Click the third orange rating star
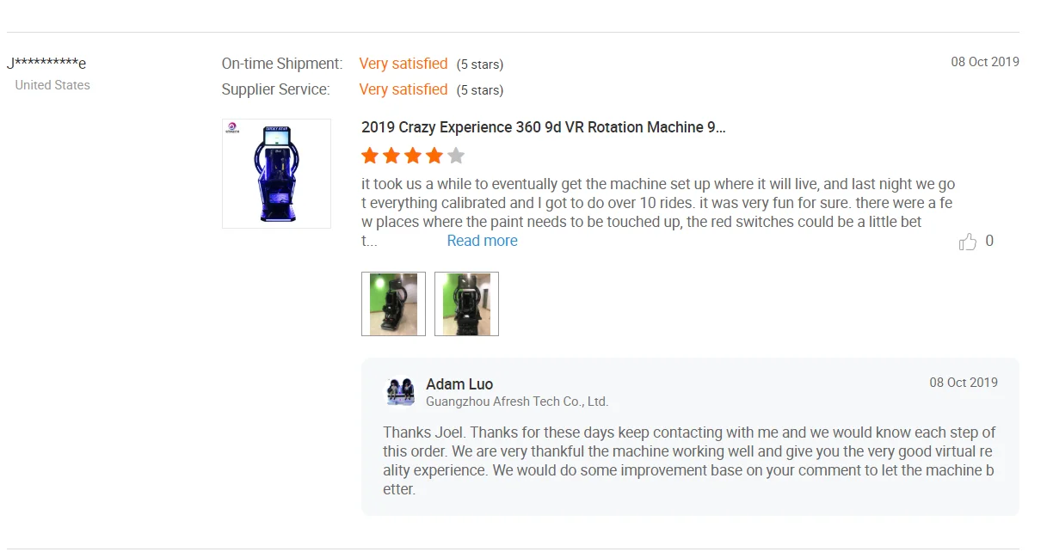Screen dimensions: 1047x558 click(x=413, y=156)
